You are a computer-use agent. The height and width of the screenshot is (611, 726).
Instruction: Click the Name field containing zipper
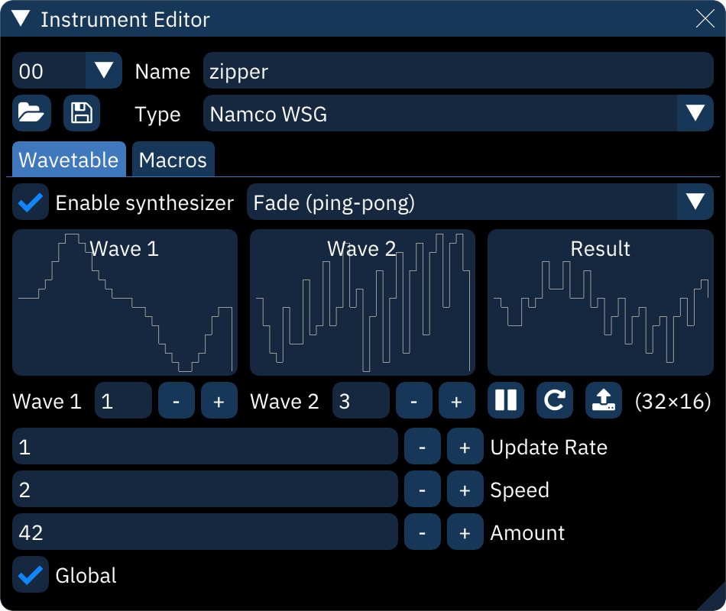[x=457, y=70]
